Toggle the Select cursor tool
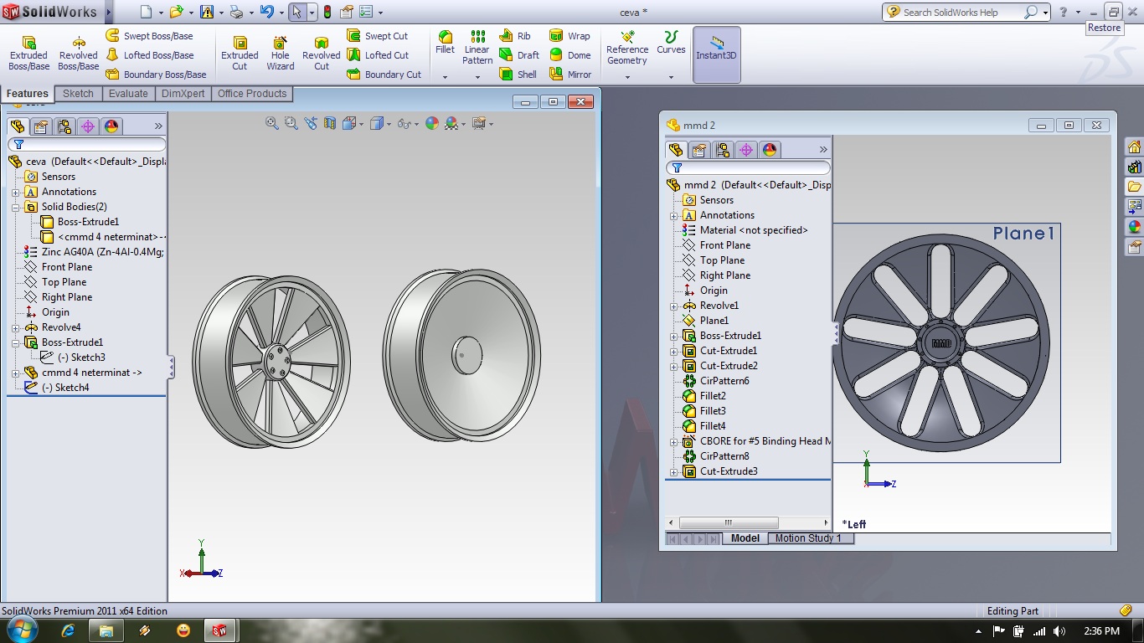 click(297, 12)
